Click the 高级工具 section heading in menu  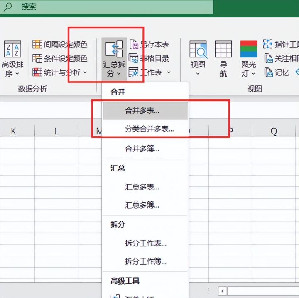pos(125,281)
